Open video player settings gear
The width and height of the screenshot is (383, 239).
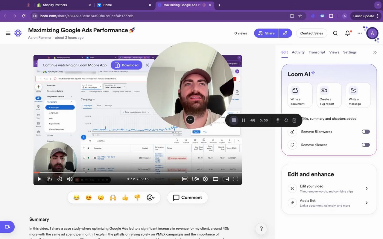click(205, 179)
